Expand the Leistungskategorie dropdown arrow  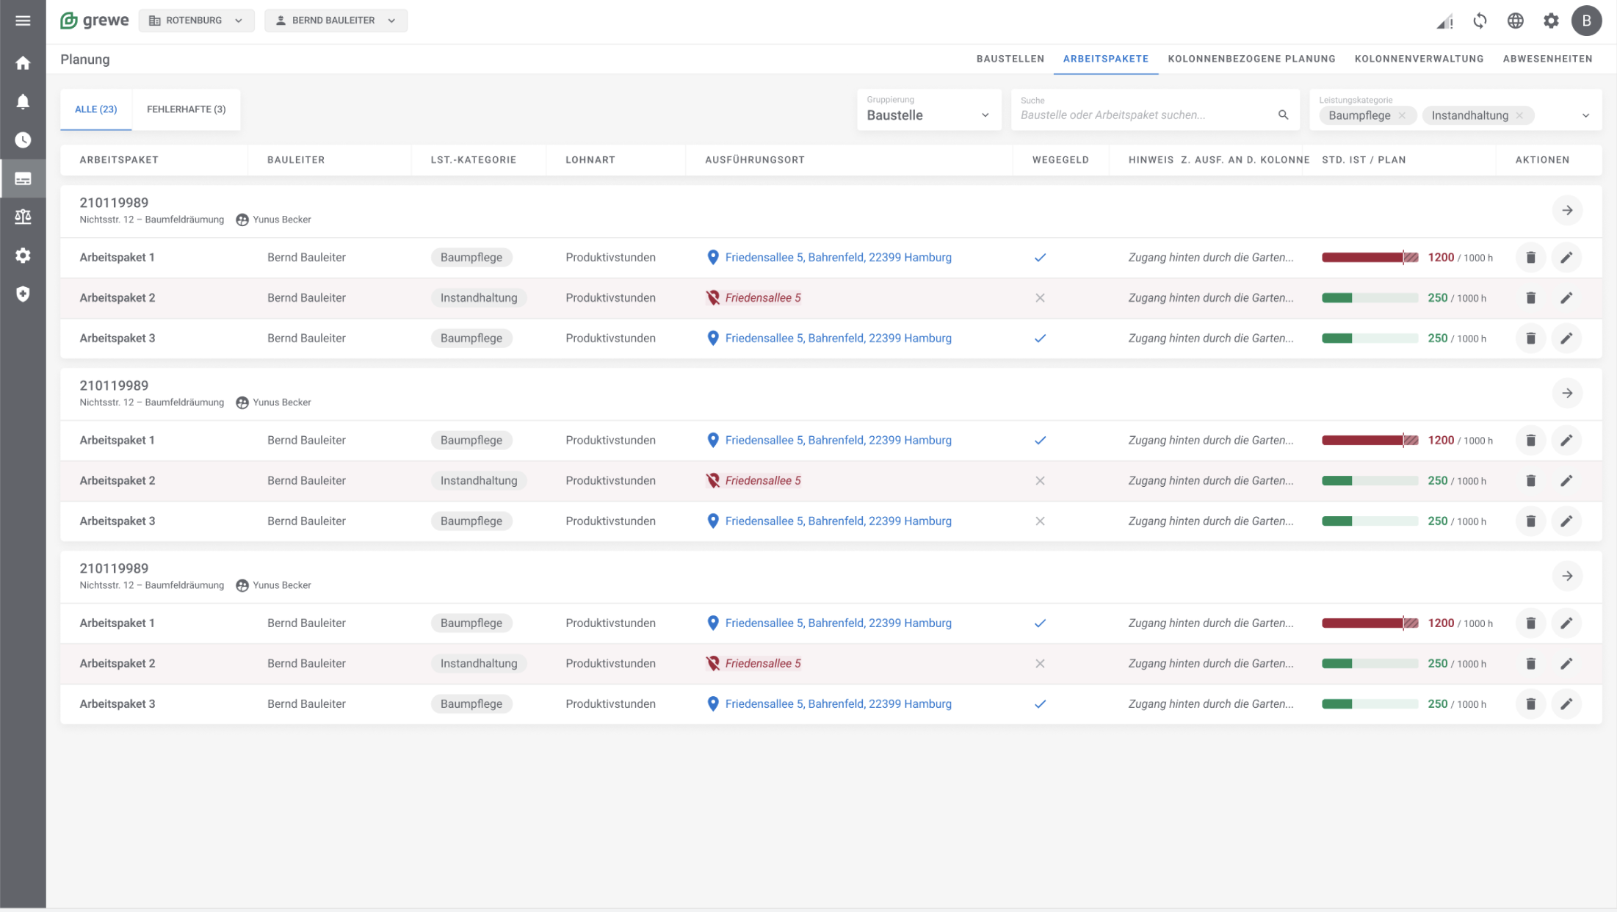tap(1585, 115)
